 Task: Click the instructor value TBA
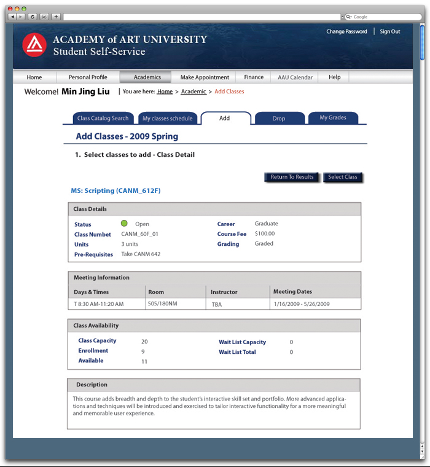click(217, 304)
